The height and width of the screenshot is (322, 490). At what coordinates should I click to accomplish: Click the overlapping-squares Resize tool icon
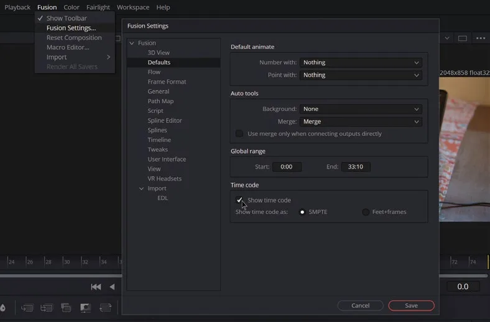66,308
